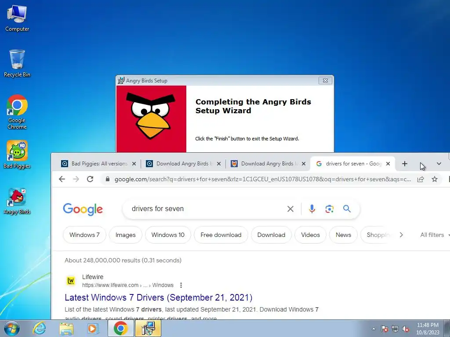Switch to the Angry Birds installer taskbar button

[x=148, y=328]
